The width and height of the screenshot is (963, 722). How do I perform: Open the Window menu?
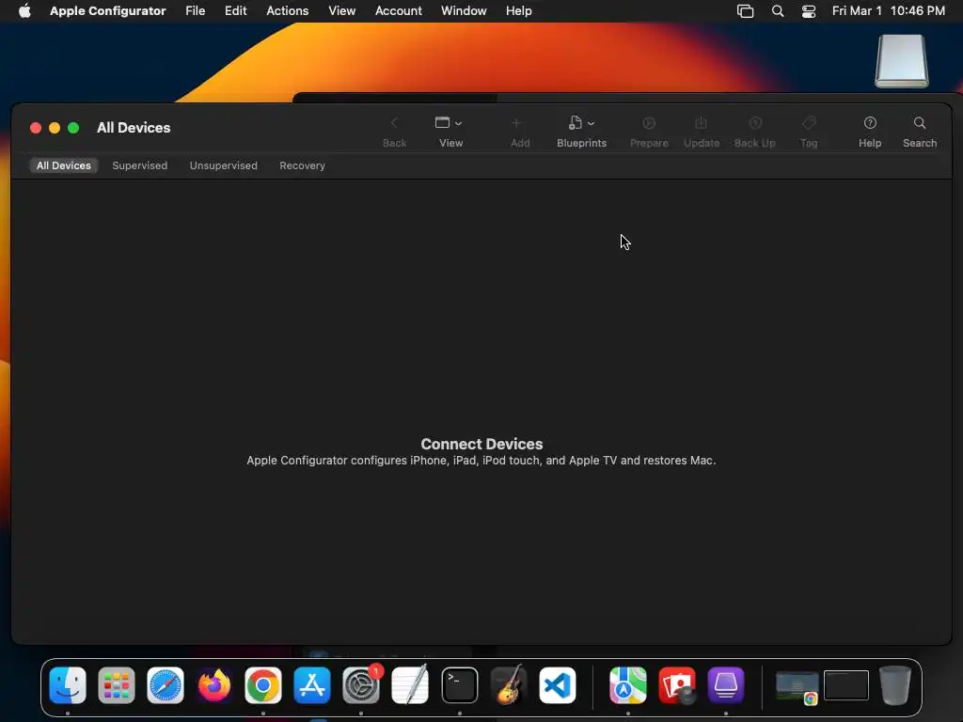tap(464, 11)
